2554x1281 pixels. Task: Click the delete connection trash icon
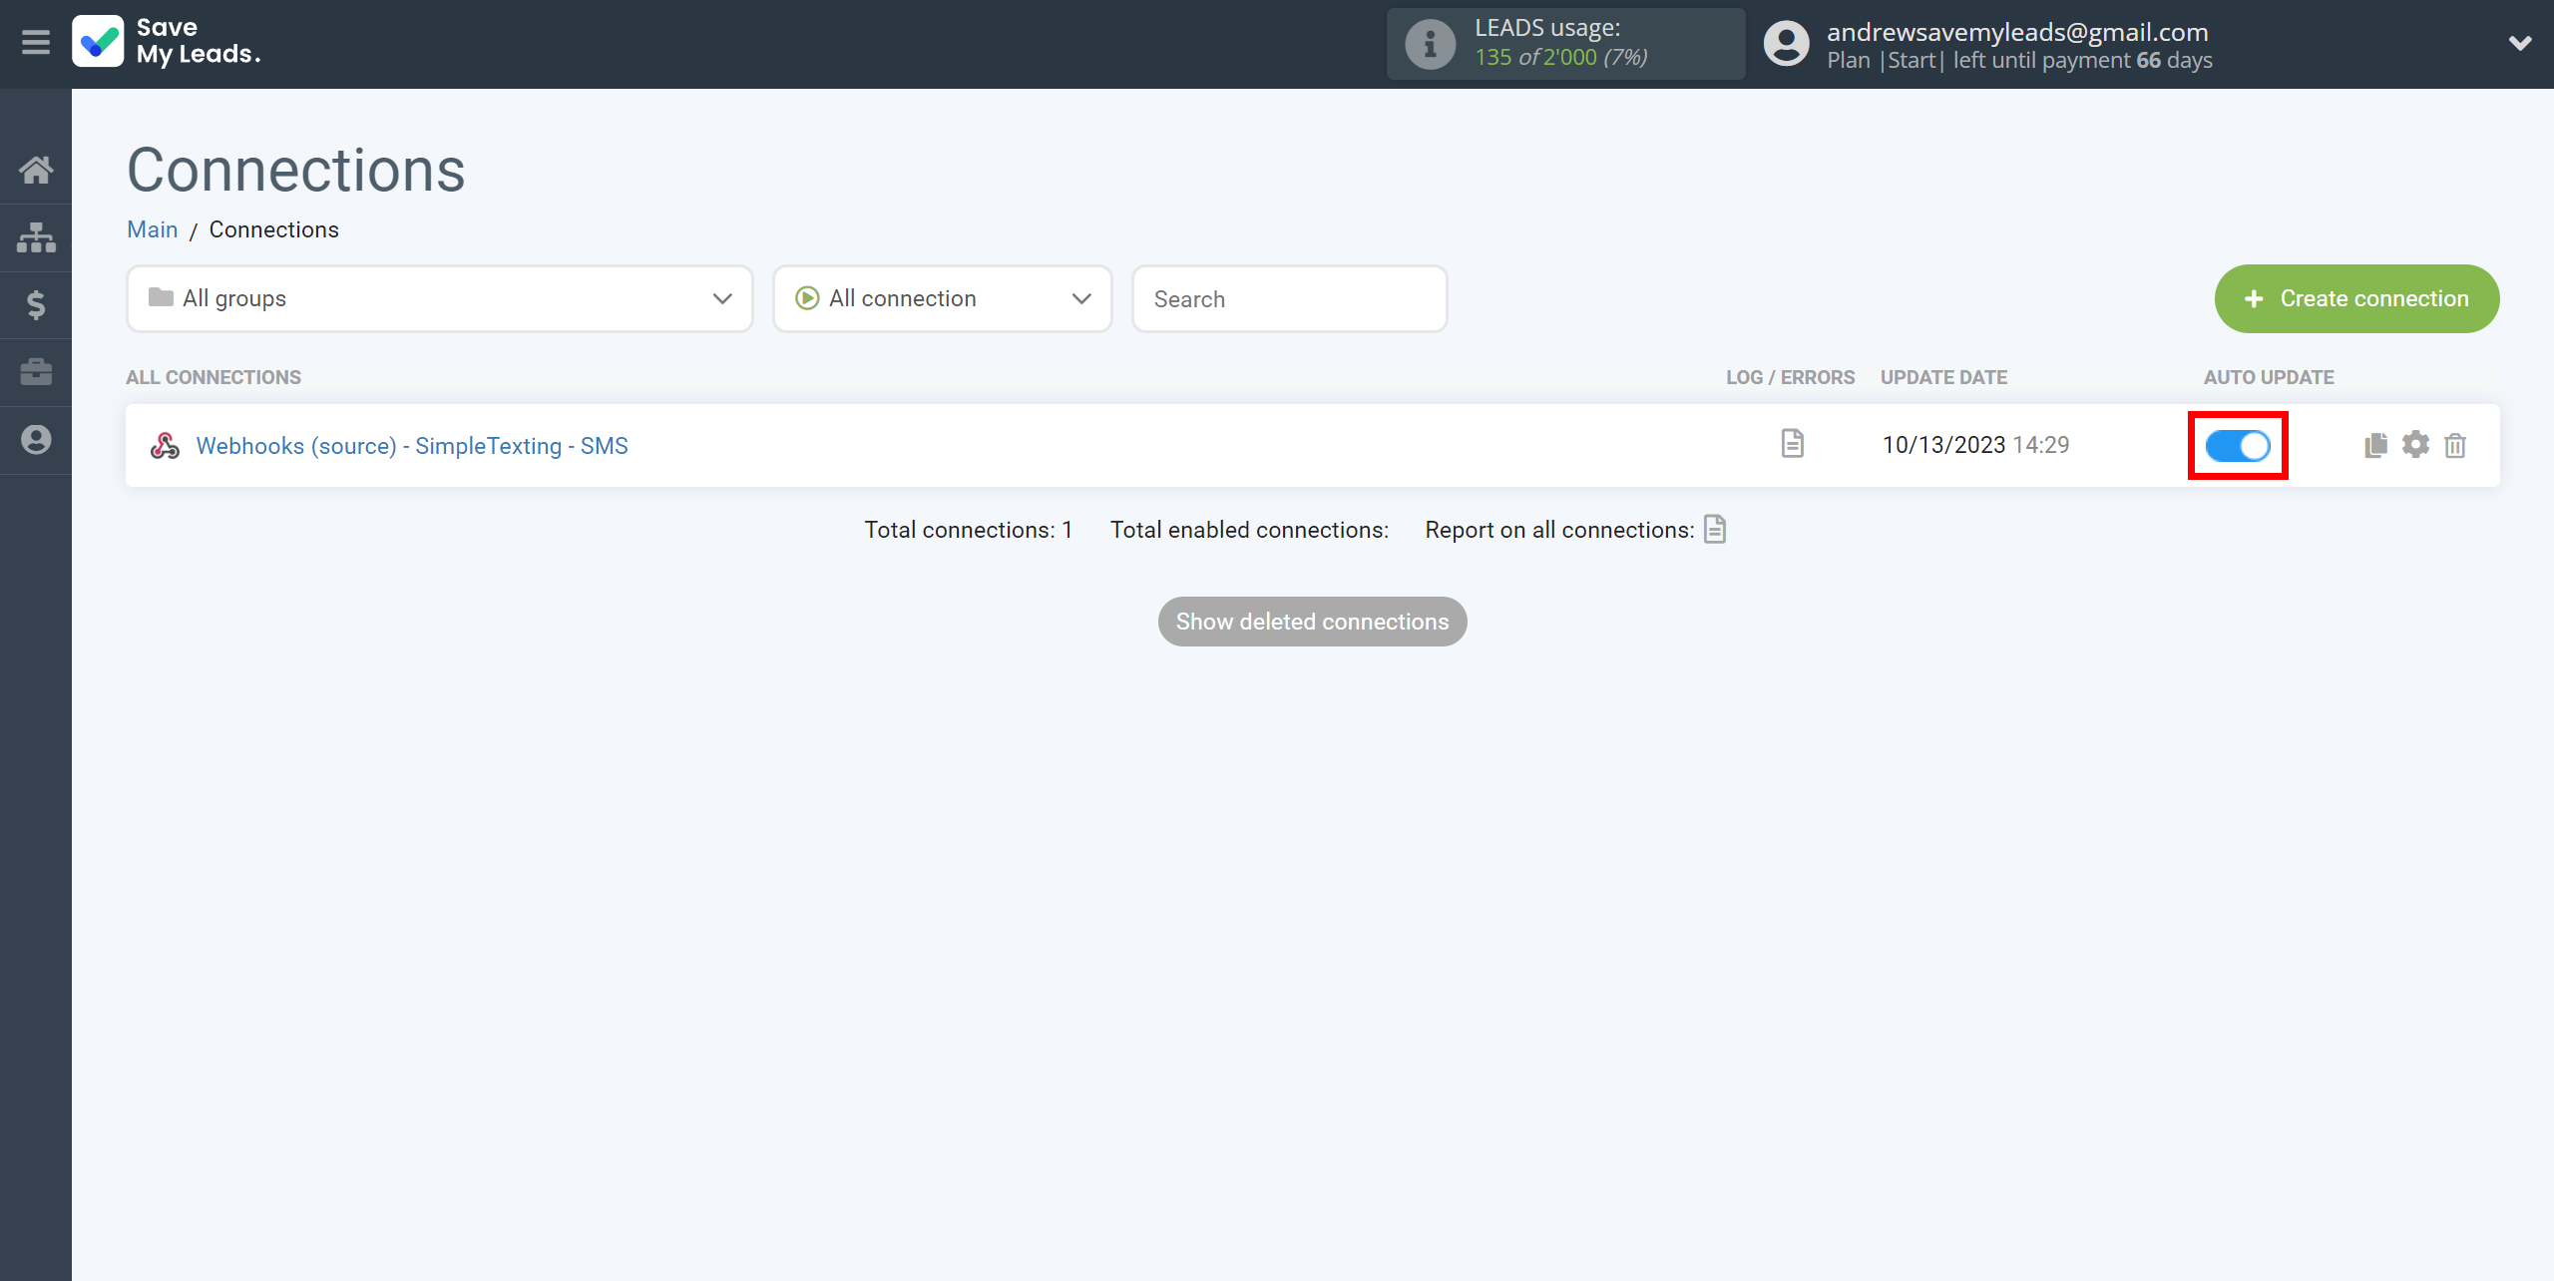[2457, 444]
